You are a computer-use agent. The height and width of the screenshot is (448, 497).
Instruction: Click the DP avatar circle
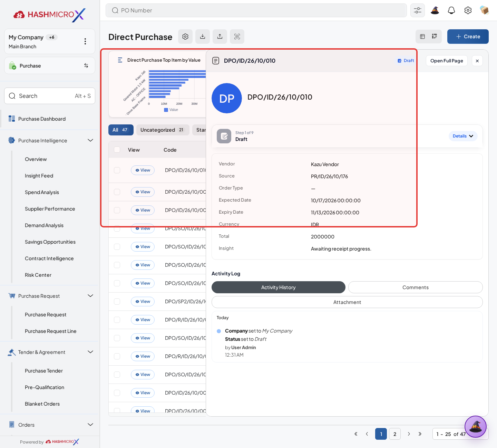(x=227, y=98)
